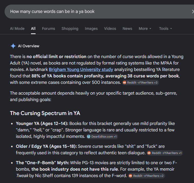This screenshot has height=183, width=194.
Task: Expand the More dropdown menu
Action: (145, 28)
